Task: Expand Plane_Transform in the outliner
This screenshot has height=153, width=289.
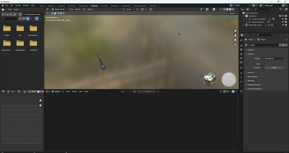Action: tap(247, 22)
